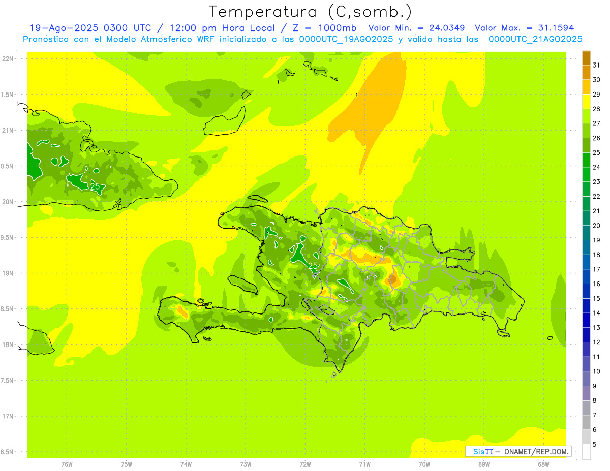
Task: Select the white legend swatch below 5
Action: [x=586, y=452]
